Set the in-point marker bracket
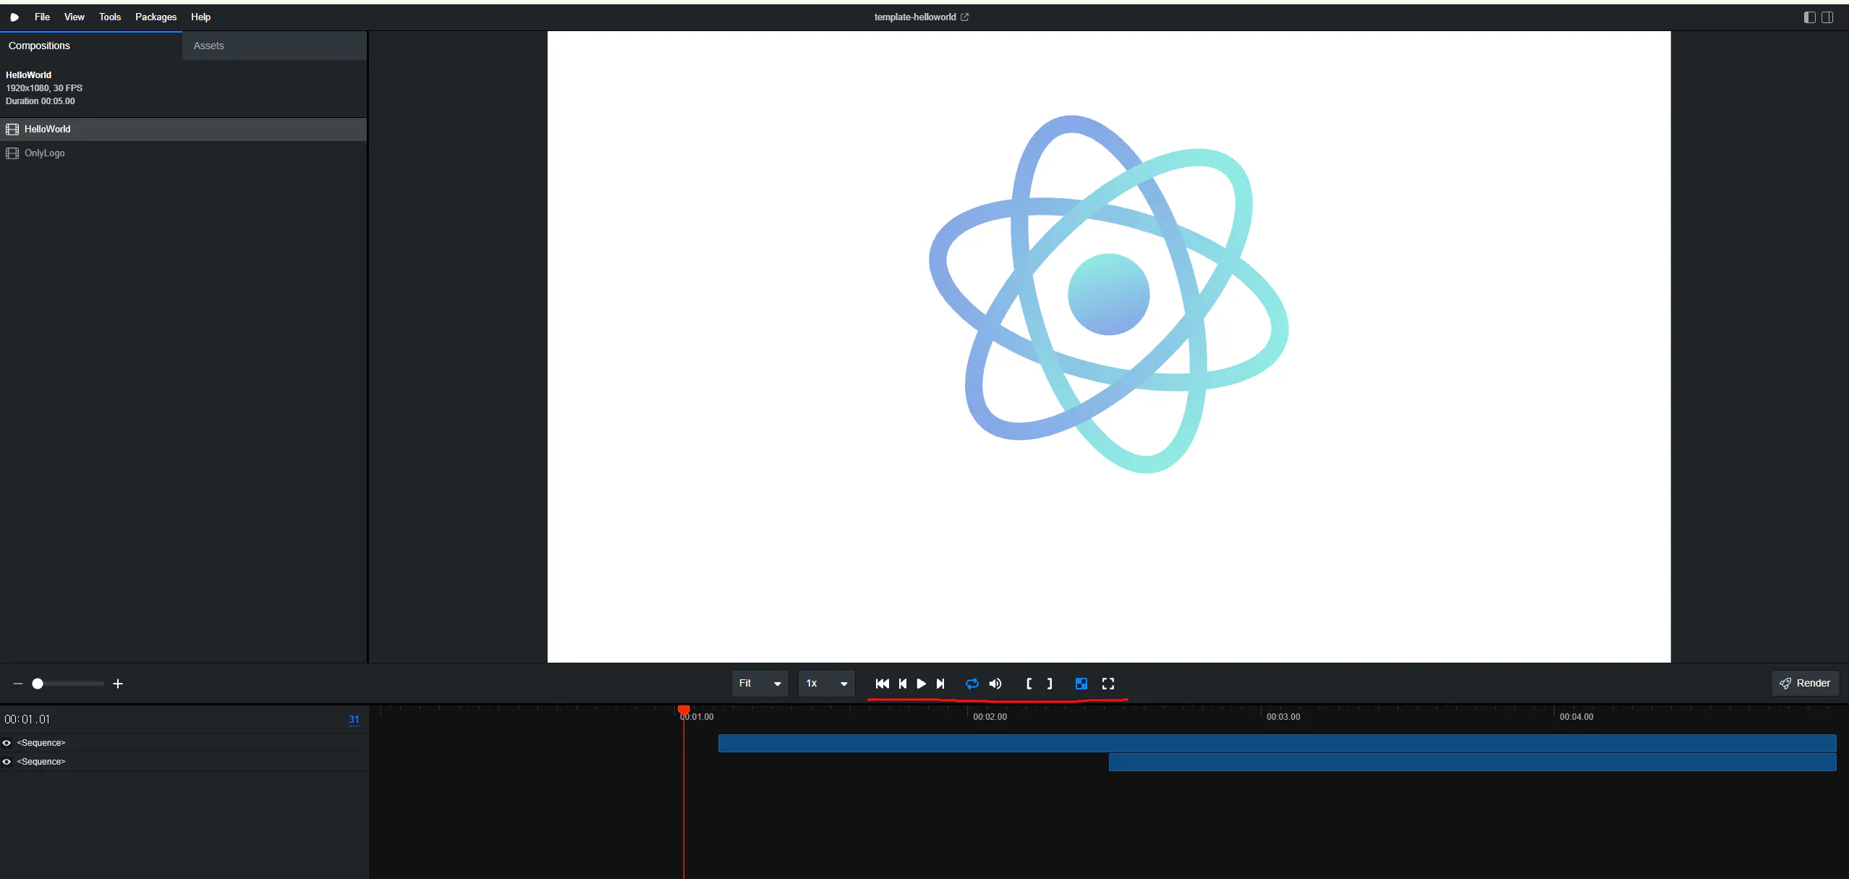 pyautogui.click(x=1029, y=684)
